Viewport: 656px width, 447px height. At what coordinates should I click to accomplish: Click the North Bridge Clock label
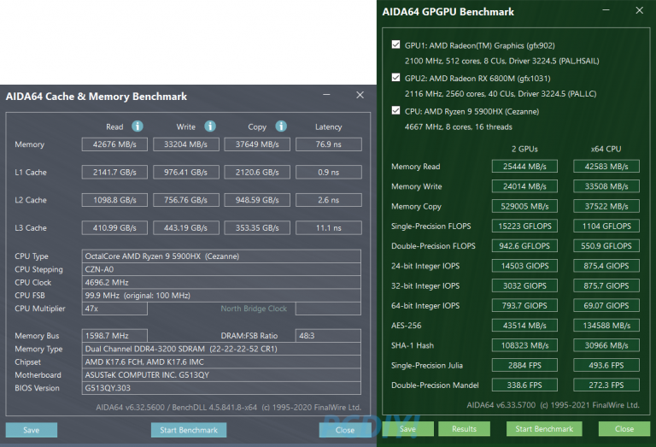(x=254, y=309)
